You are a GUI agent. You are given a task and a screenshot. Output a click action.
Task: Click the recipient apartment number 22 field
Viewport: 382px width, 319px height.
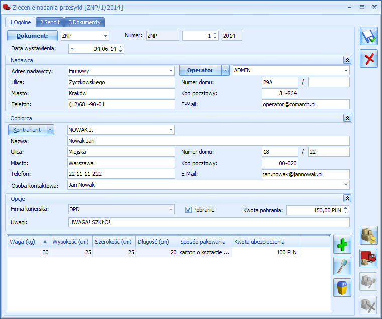(x=329, y=152)
